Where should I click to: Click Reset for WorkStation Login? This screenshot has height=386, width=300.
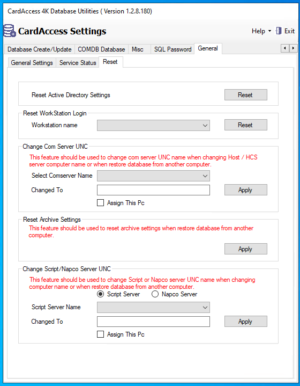[x=246, y=125]
